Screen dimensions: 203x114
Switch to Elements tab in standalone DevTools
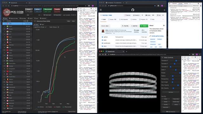tap(174, 3)
